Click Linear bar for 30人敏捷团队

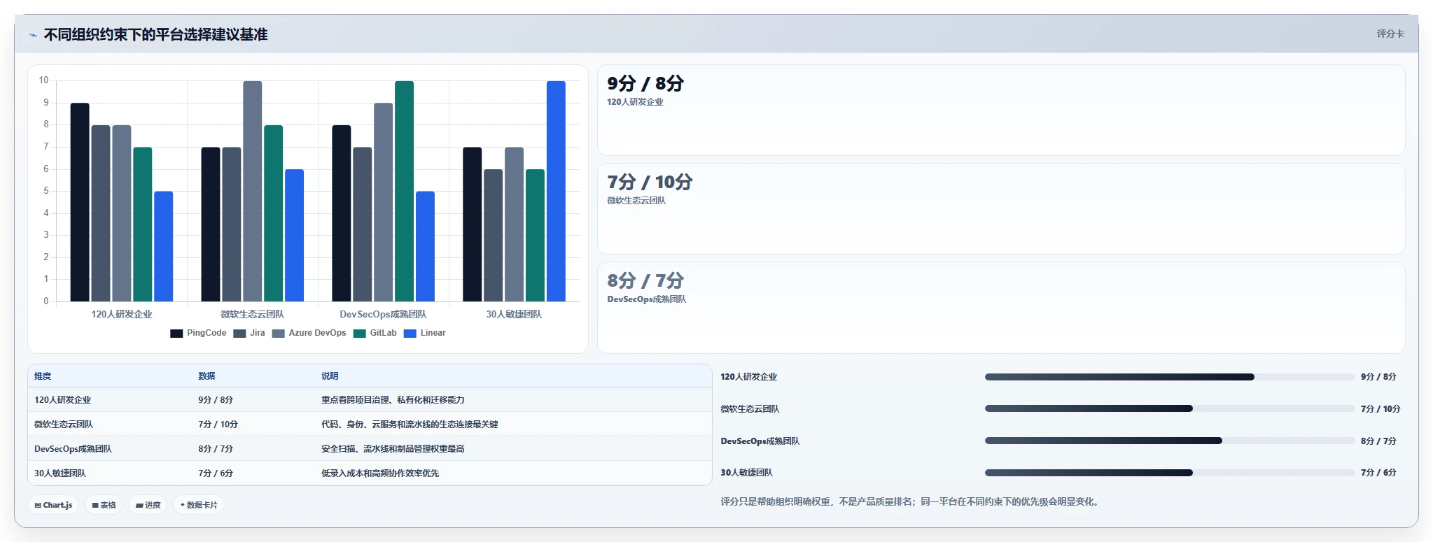click(x=556, y=191)
